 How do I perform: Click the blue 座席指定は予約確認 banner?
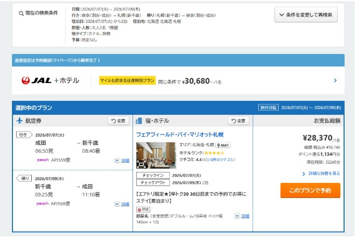click(178, 60)
